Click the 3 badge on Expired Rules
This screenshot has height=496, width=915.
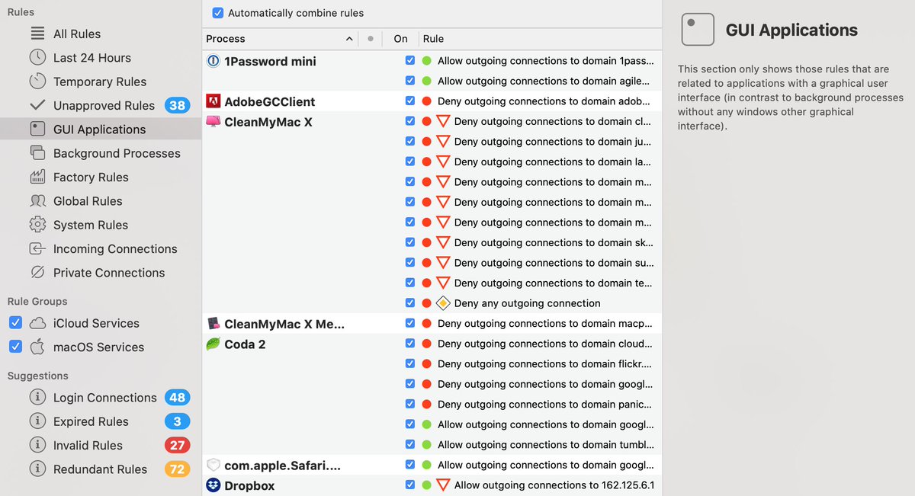(178, 421)
